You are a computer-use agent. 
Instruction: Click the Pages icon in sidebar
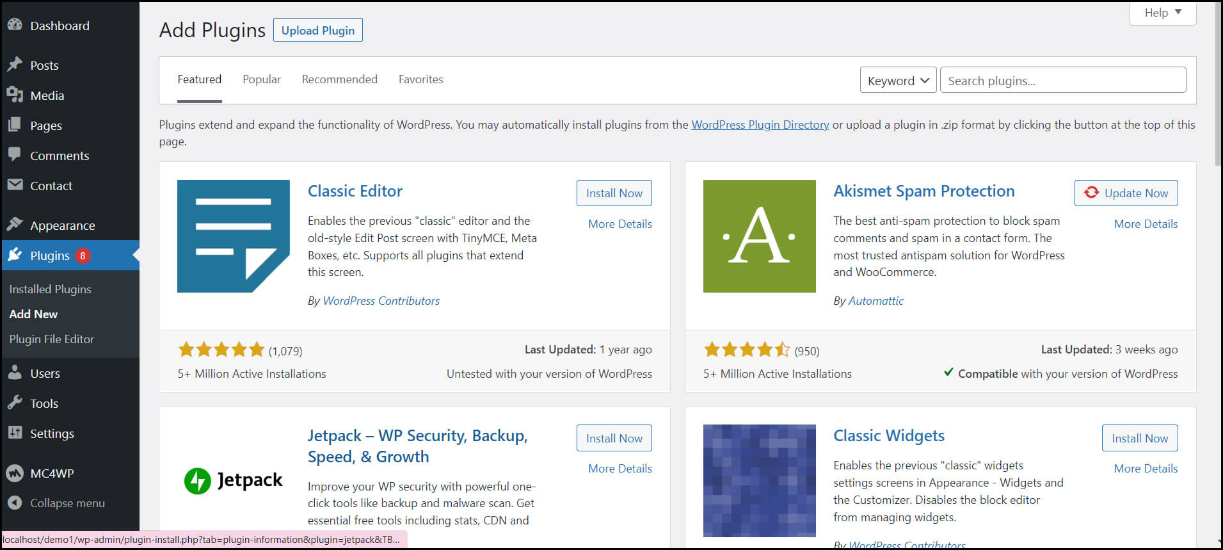15,125
